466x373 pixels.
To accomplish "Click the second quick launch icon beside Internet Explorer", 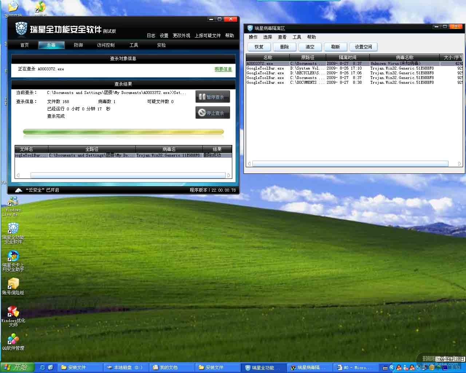I will 51,368.
